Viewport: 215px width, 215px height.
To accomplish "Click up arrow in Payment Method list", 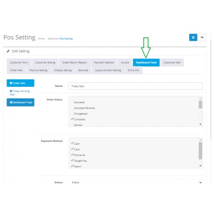I will (x=200, y=140).
